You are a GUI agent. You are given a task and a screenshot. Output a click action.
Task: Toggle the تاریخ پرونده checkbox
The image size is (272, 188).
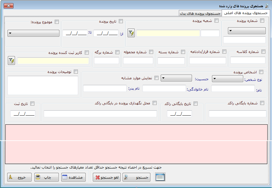[x=121, y=21]
